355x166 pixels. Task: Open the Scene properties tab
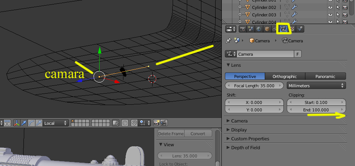pyautogui.click(x=251, y=29)
